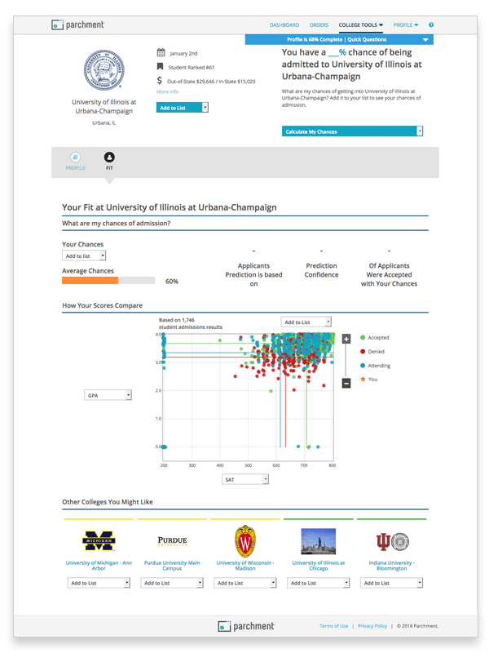Image resolution: width=489 pixels, height=653 pixels.
Task: Open Add to List dropdown under tuition
Action: (182, 108)
